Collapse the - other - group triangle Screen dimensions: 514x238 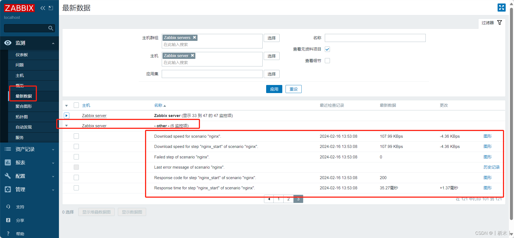[x=66, y=126]
